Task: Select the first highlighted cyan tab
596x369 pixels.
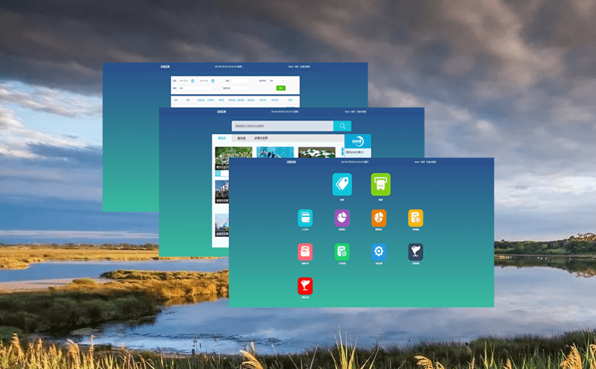Action: [x=222, y=138]
